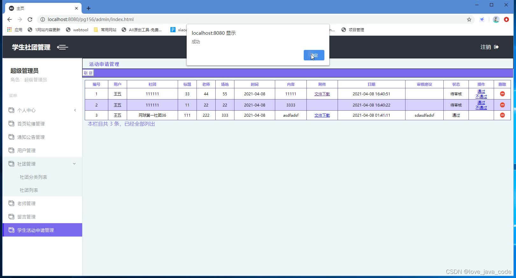Open 项目管理 bookmark

click(x=353, y=30)
